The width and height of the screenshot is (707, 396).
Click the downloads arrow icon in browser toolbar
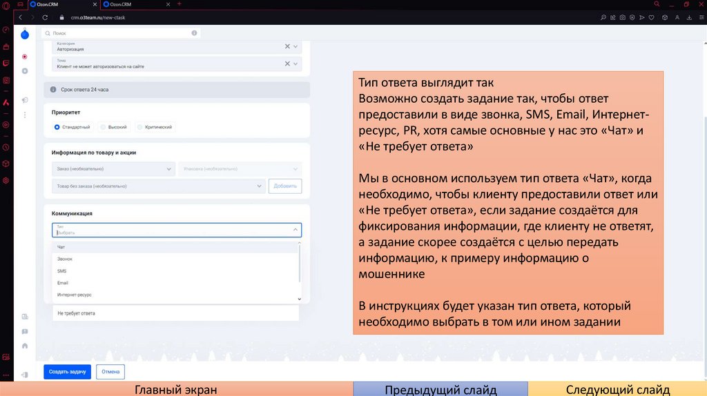[690, 17]
